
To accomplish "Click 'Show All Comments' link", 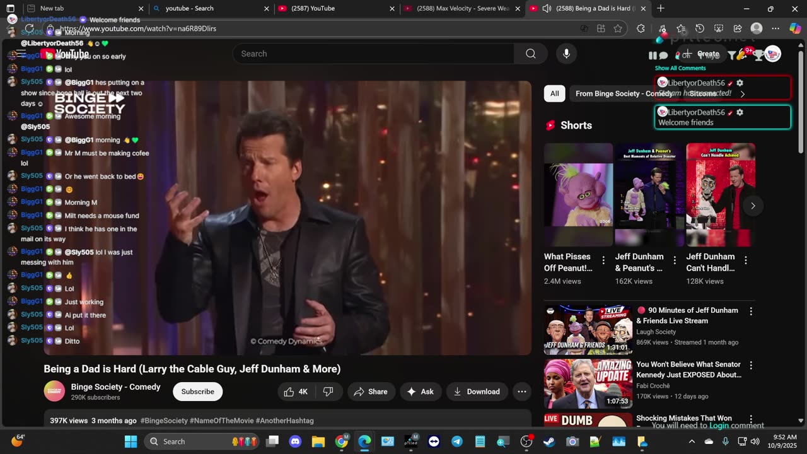I will [x=680, y=68].
